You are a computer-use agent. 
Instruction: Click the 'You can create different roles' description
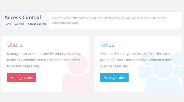[x=109, y=20]
